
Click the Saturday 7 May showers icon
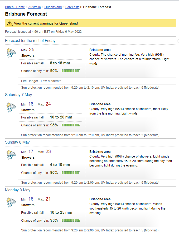point(11,107)
